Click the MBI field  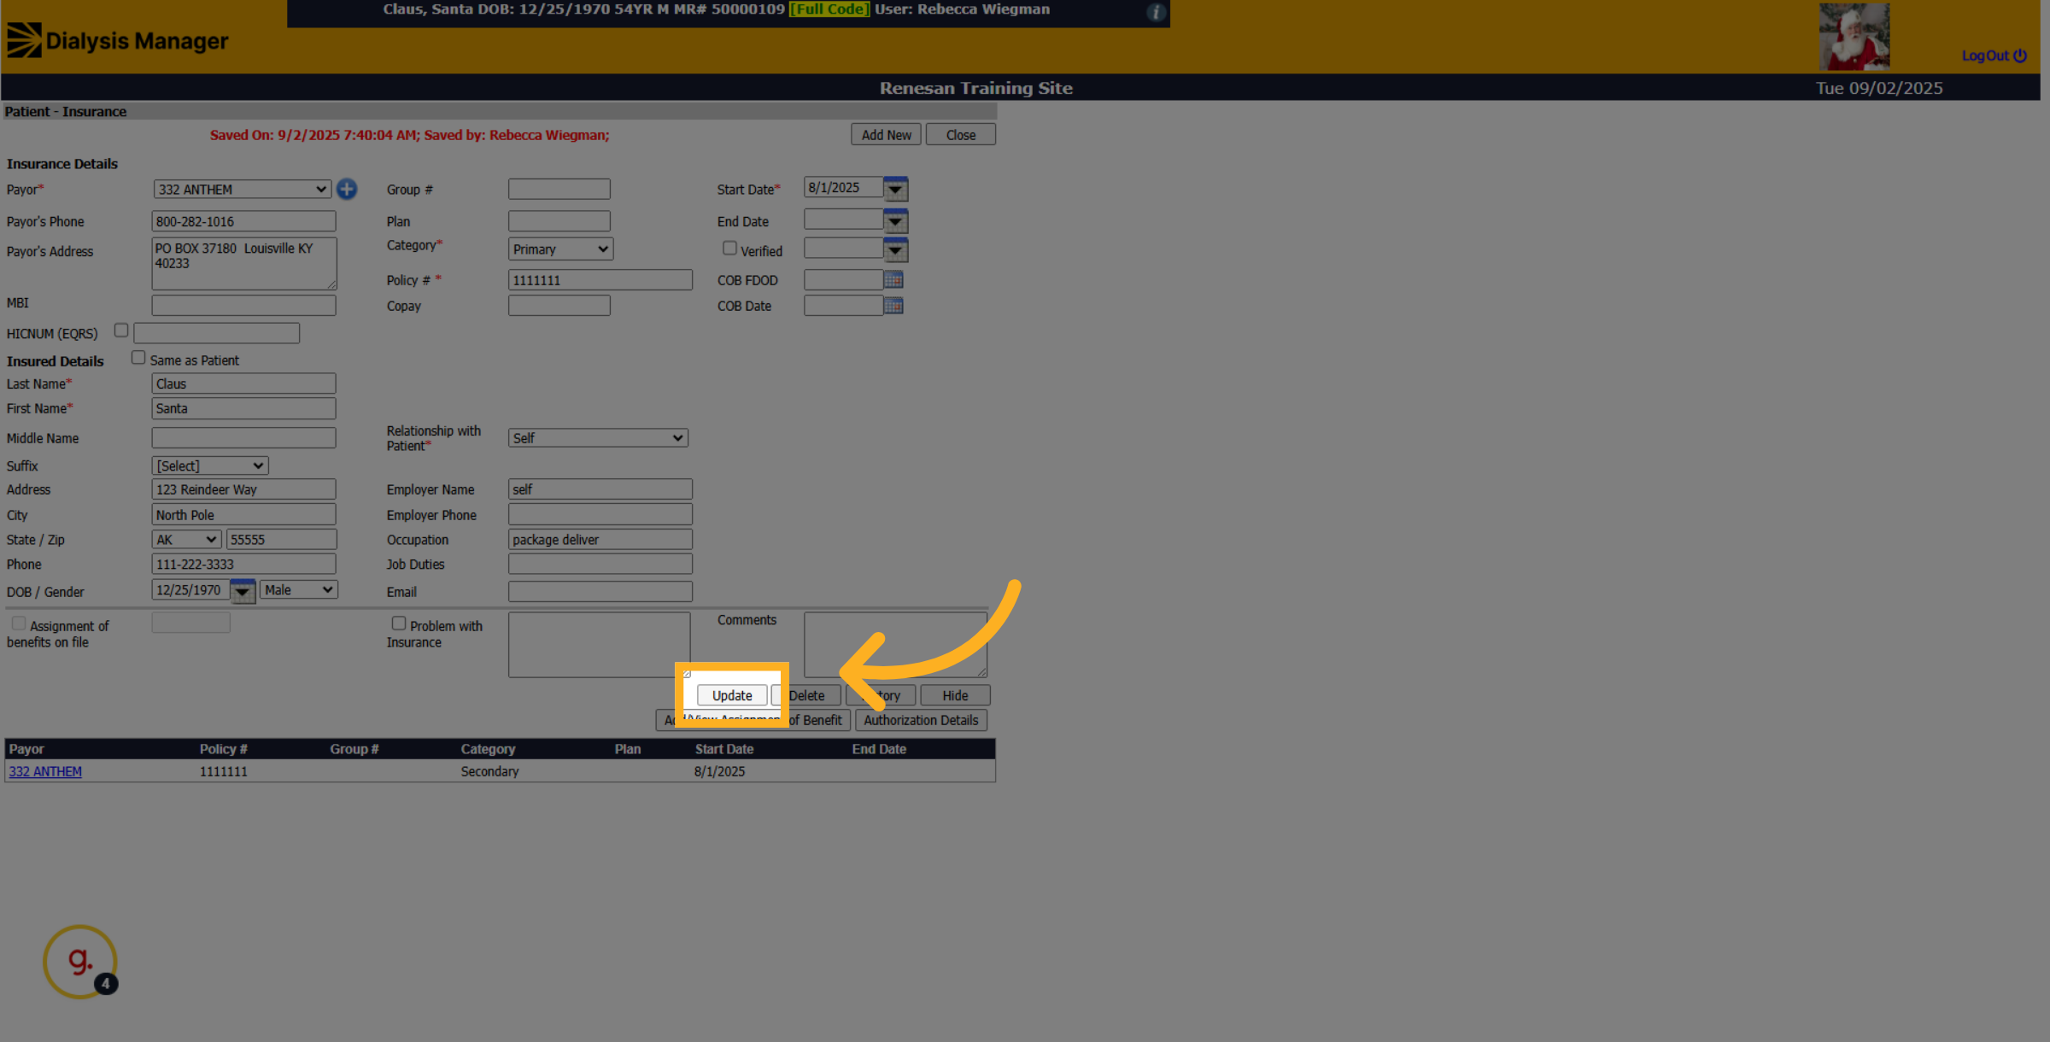tap(244, 305)
